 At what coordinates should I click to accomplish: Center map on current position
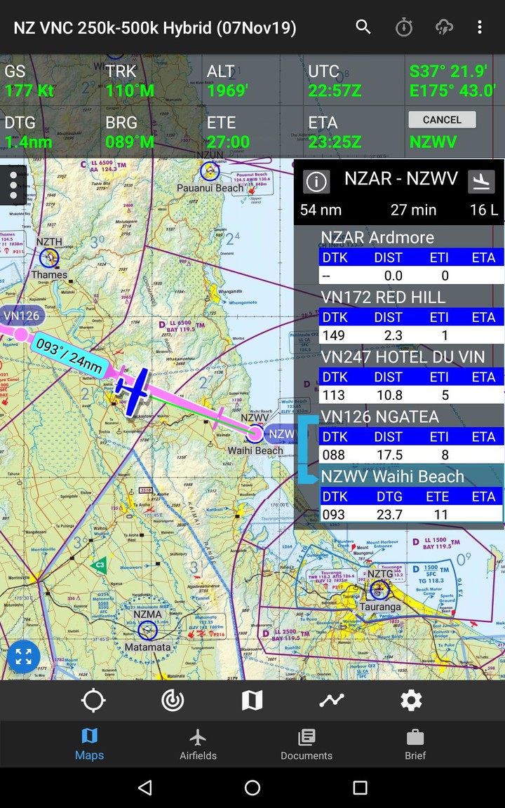93,700
